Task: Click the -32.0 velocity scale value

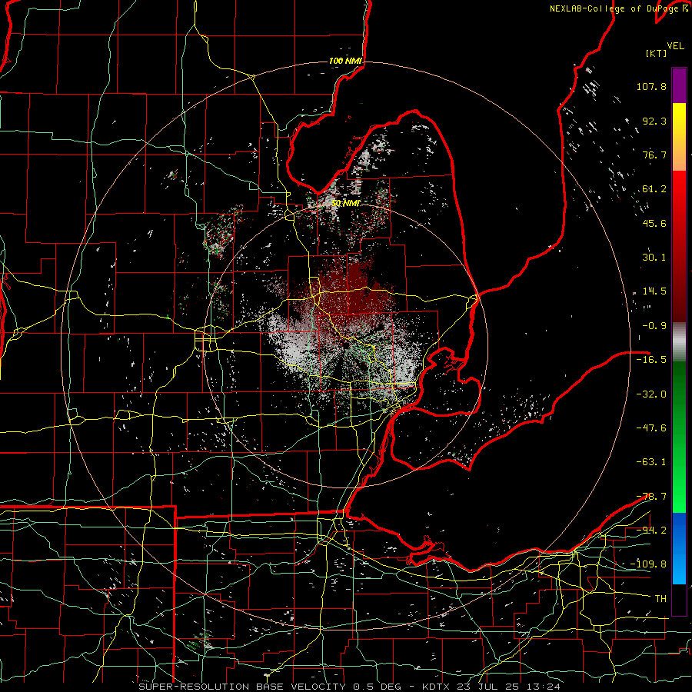Action: (651, 394)
